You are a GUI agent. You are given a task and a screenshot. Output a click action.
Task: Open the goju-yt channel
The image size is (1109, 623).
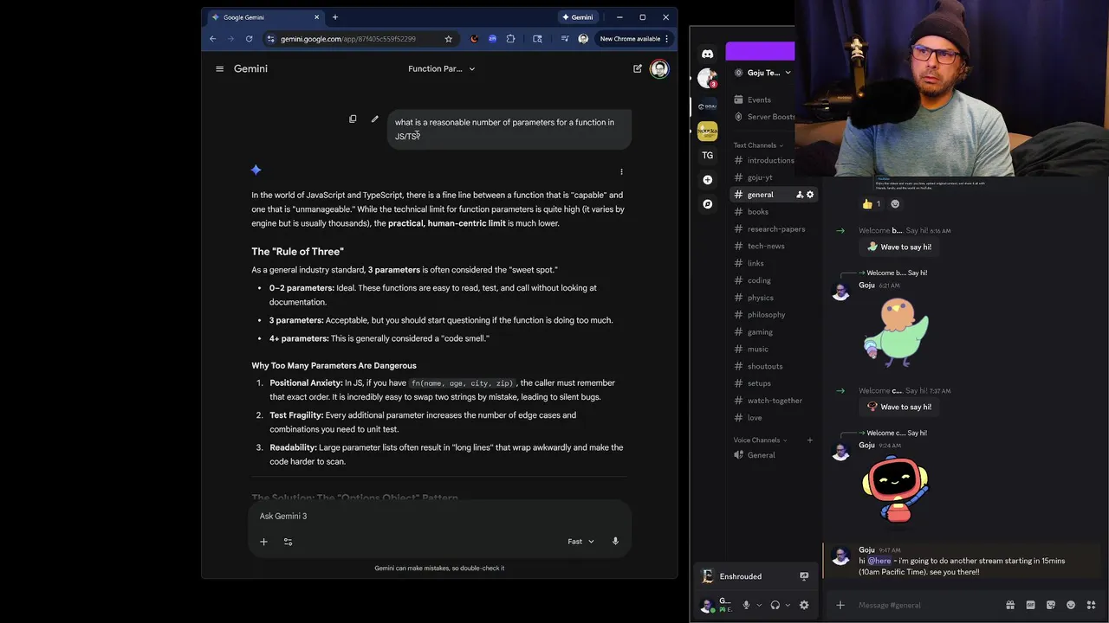point(760,177)
